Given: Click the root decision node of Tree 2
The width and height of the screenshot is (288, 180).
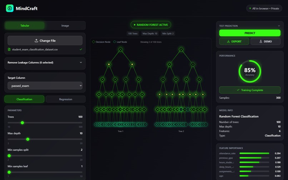Looking at the screenshot, I should pos(181,49).
